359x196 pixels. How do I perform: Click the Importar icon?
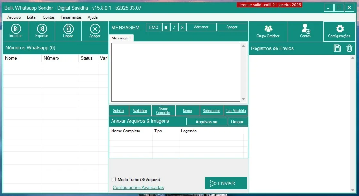[15, 29]
